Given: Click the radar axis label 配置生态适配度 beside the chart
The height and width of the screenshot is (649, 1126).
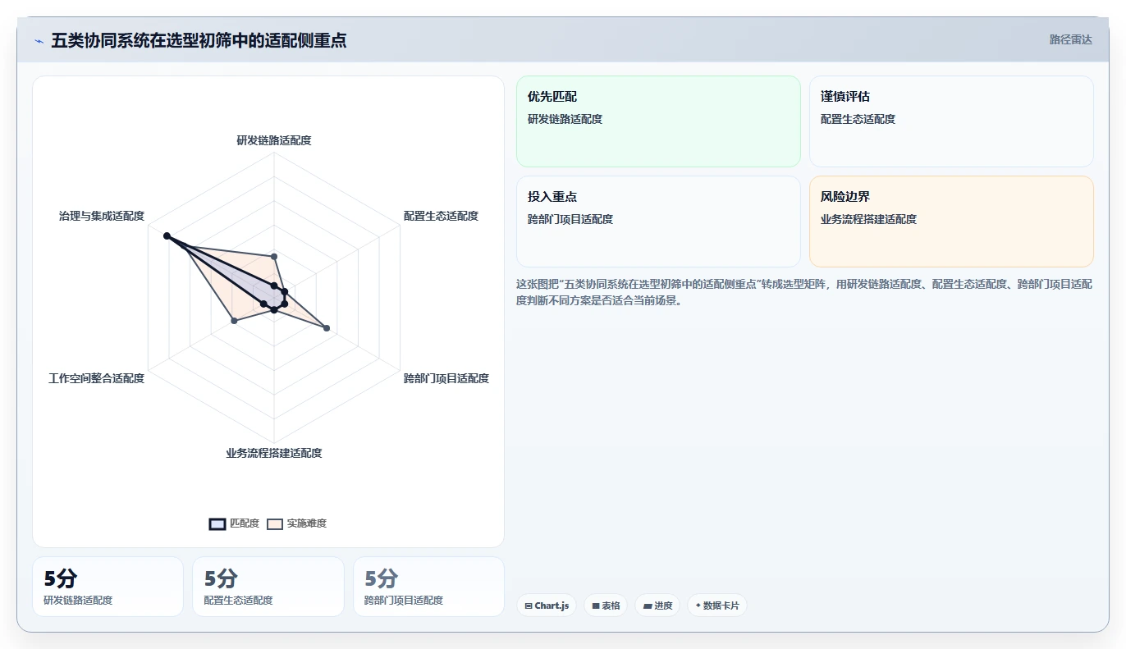Looking at the screenshot, I should 441,217.
